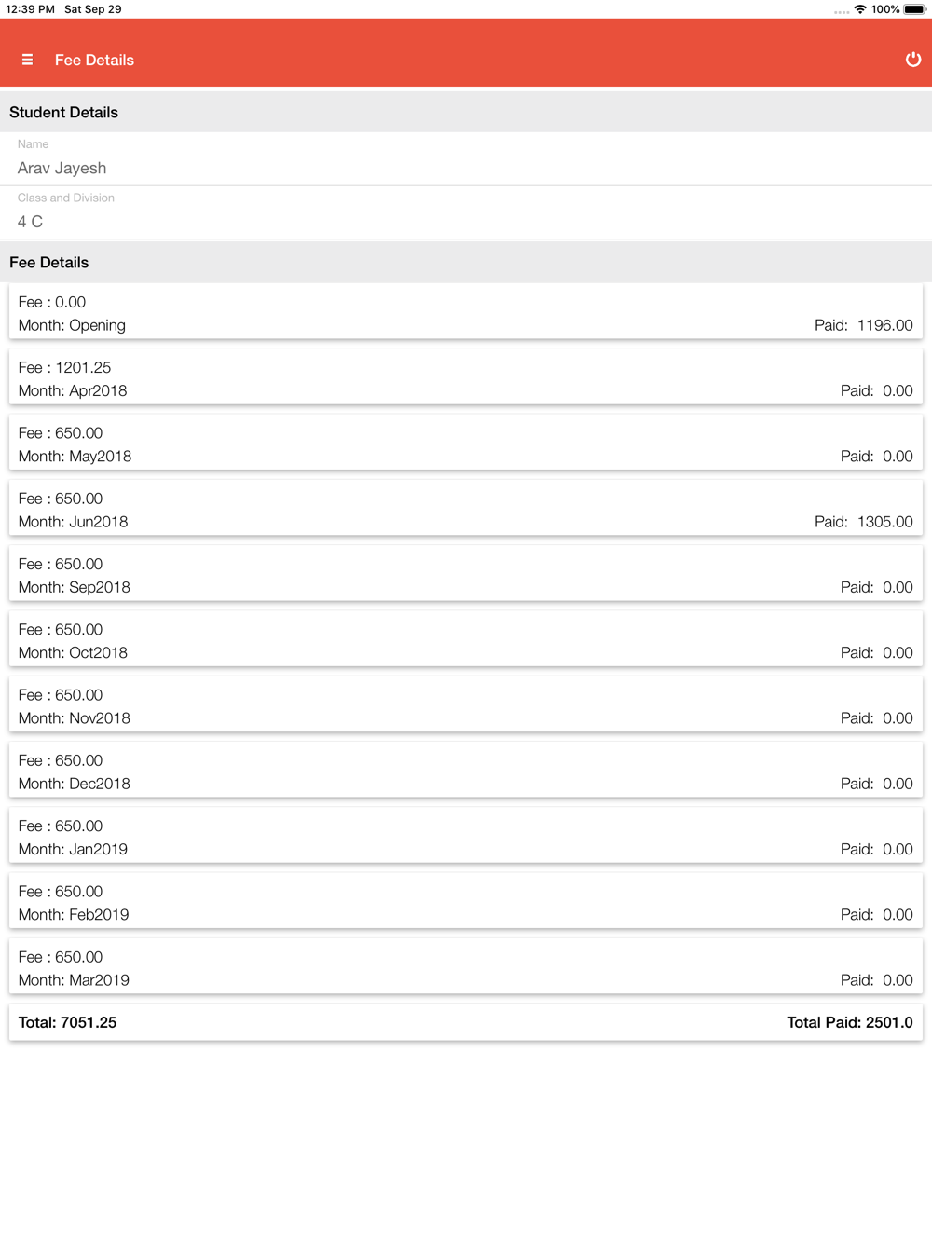932x1243 pixels.
Task: Select the May2018 fee entry
Action: click(x=466, y=444)
